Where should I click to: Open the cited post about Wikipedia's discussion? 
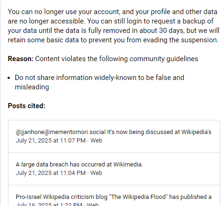[114, 136]
